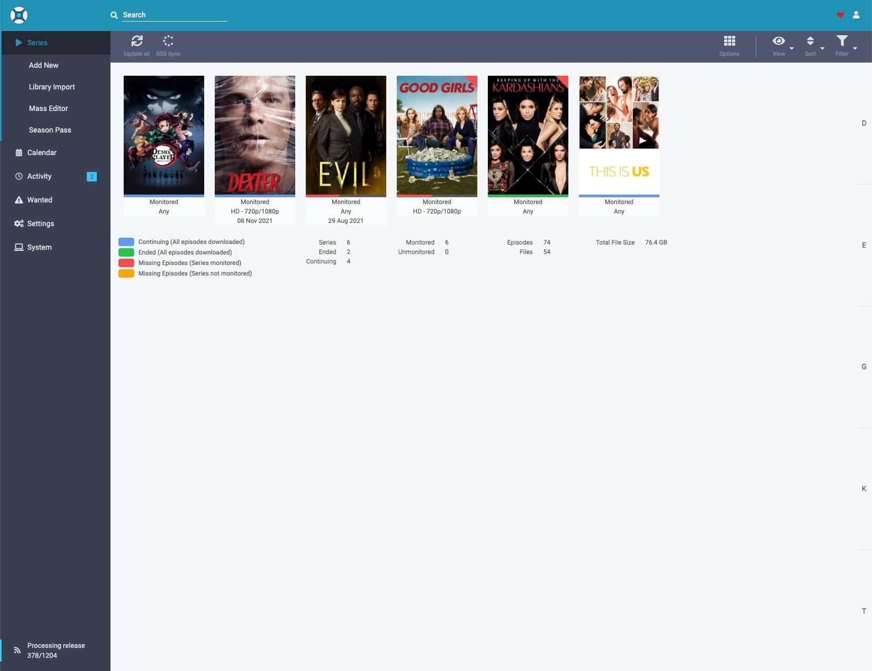This screenshot has width=872, height=671.
Task: Open the Demon Slayer poster
Action: (164, 135)
